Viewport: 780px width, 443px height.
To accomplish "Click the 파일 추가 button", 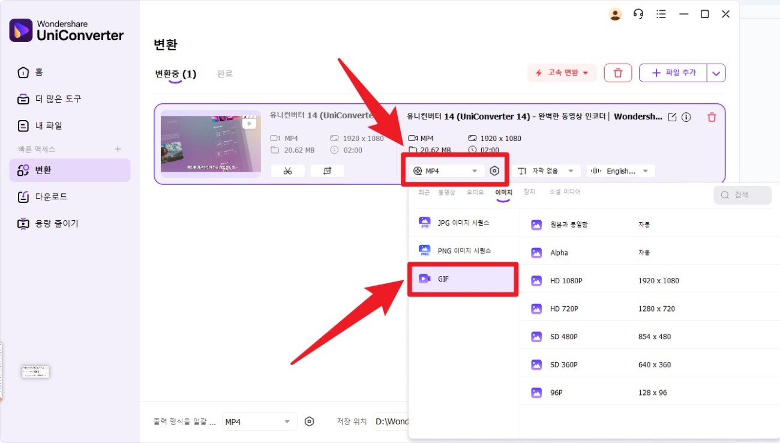I will click(673, 73).
